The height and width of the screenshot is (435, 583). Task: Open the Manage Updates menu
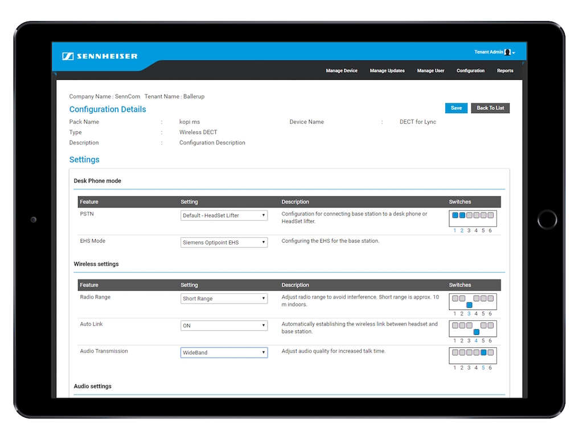click(x=387, y=71)
